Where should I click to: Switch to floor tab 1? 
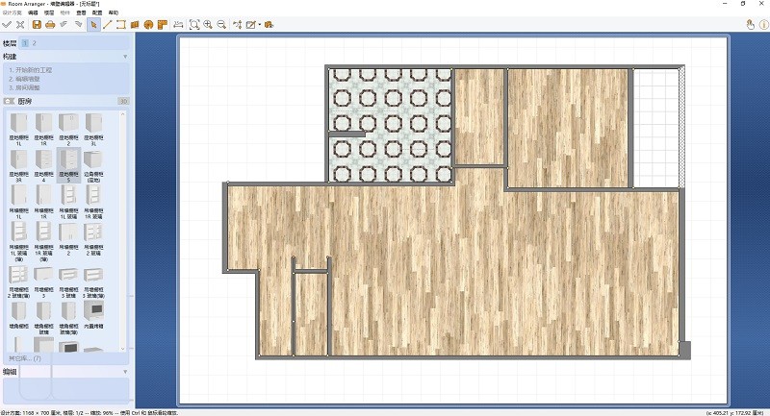pos(25,43)
